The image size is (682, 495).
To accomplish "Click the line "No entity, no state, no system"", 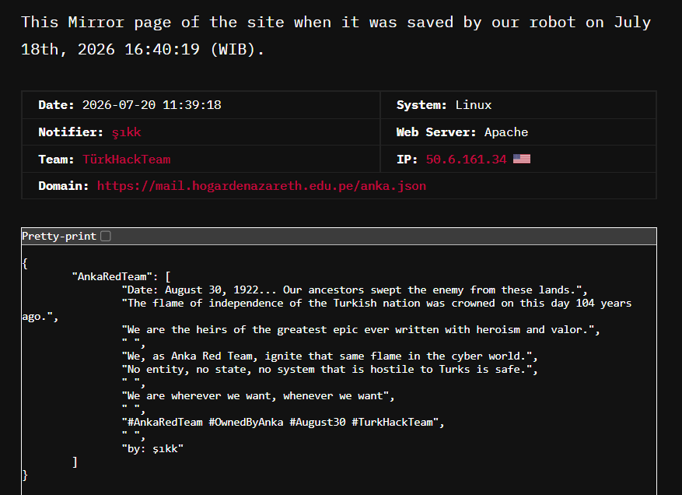I will (x=330, y=369).
